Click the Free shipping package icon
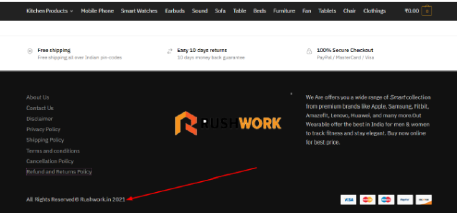The image size is (457, 214). [30, 51]
